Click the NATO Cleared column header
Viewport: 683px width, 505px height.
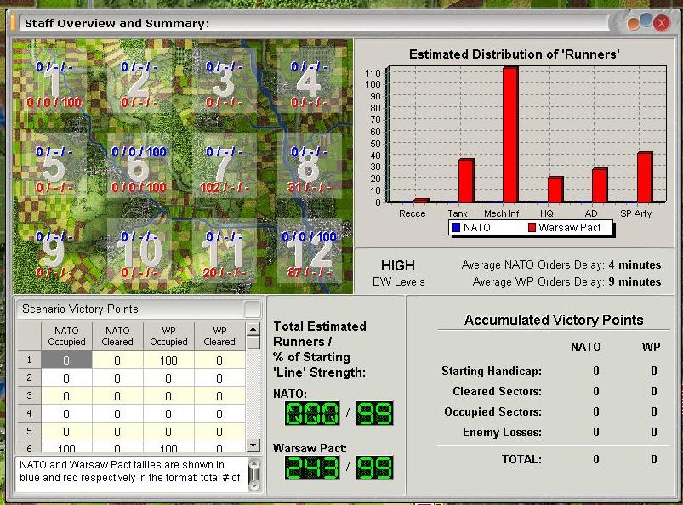(117, 336)
